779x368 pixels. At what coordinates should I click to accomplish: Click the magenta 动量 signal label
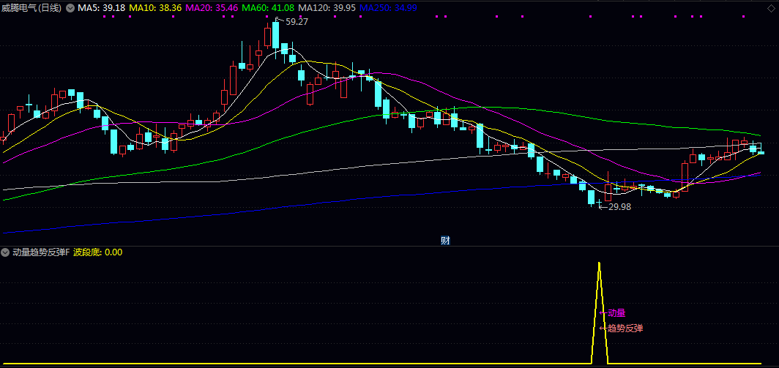coord(616,313)
